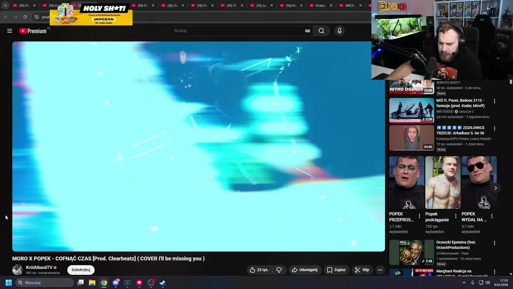
Task: Open options for Merghani Reakcja video
Action: pyautogui.click(x=494, y=272)
